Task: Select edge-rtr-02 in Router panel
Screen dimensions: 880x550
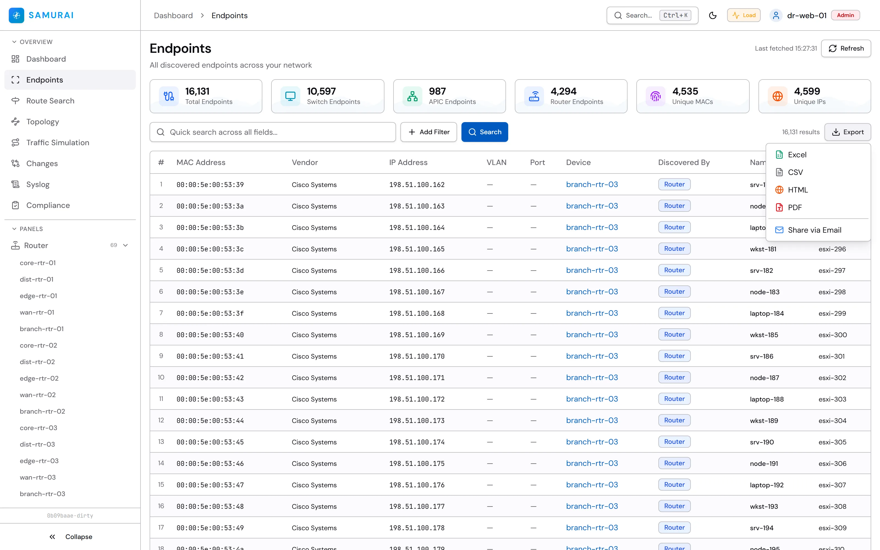Action: (x=39, y=378)
